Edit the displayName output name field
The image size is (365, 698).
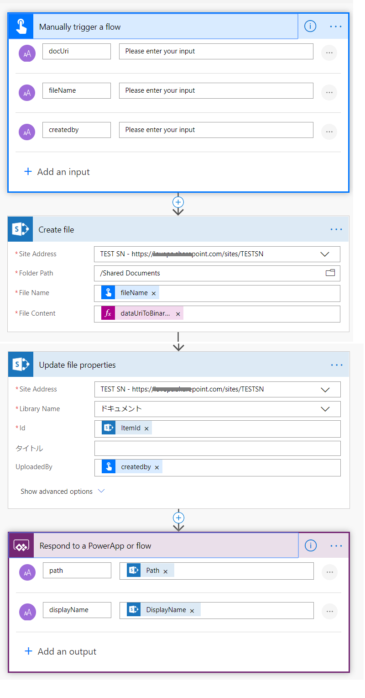[77, 609]
